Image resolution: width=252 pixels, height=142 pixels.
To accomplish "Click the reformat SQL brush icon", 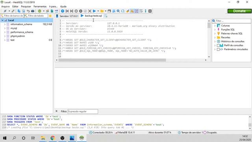I will point(128,11).
